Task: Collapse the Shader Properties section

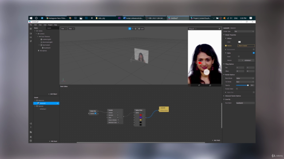Action: (224, 35)
